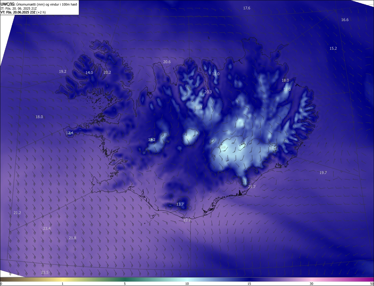Click the 1 tick label on the color scale
Image resolution: width=374 pixels, height=286 pixels.
(63, 284)
